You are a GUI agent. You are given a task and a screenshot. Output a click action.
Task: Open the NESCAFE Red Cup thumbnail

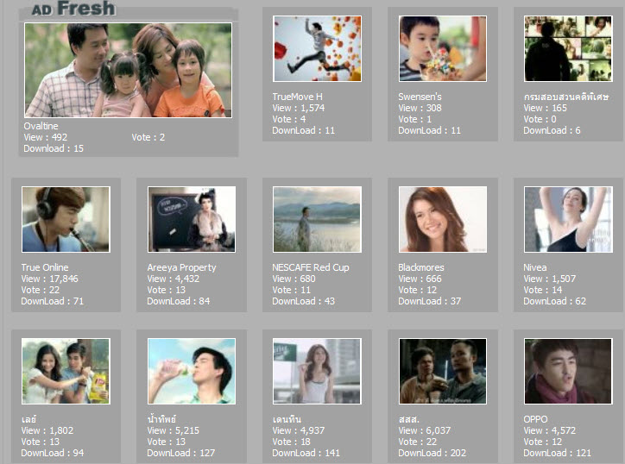point(318,219)
